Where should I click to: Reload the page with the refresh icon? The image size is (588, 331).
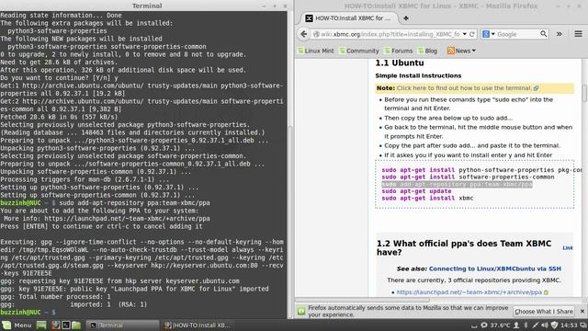[472, 34]
